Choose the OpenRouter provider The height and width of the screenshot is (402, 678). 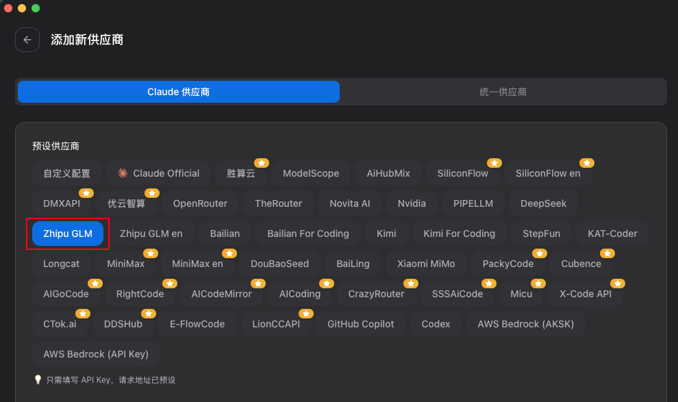[x=200, y=203]
